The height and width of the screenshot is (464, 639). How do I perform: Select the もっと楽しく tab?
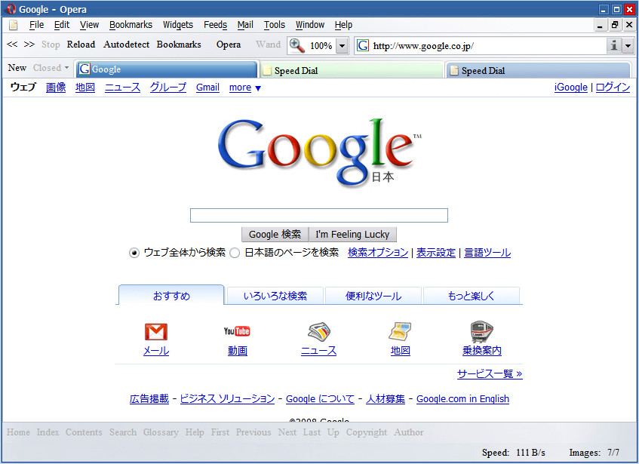point(471,296)
